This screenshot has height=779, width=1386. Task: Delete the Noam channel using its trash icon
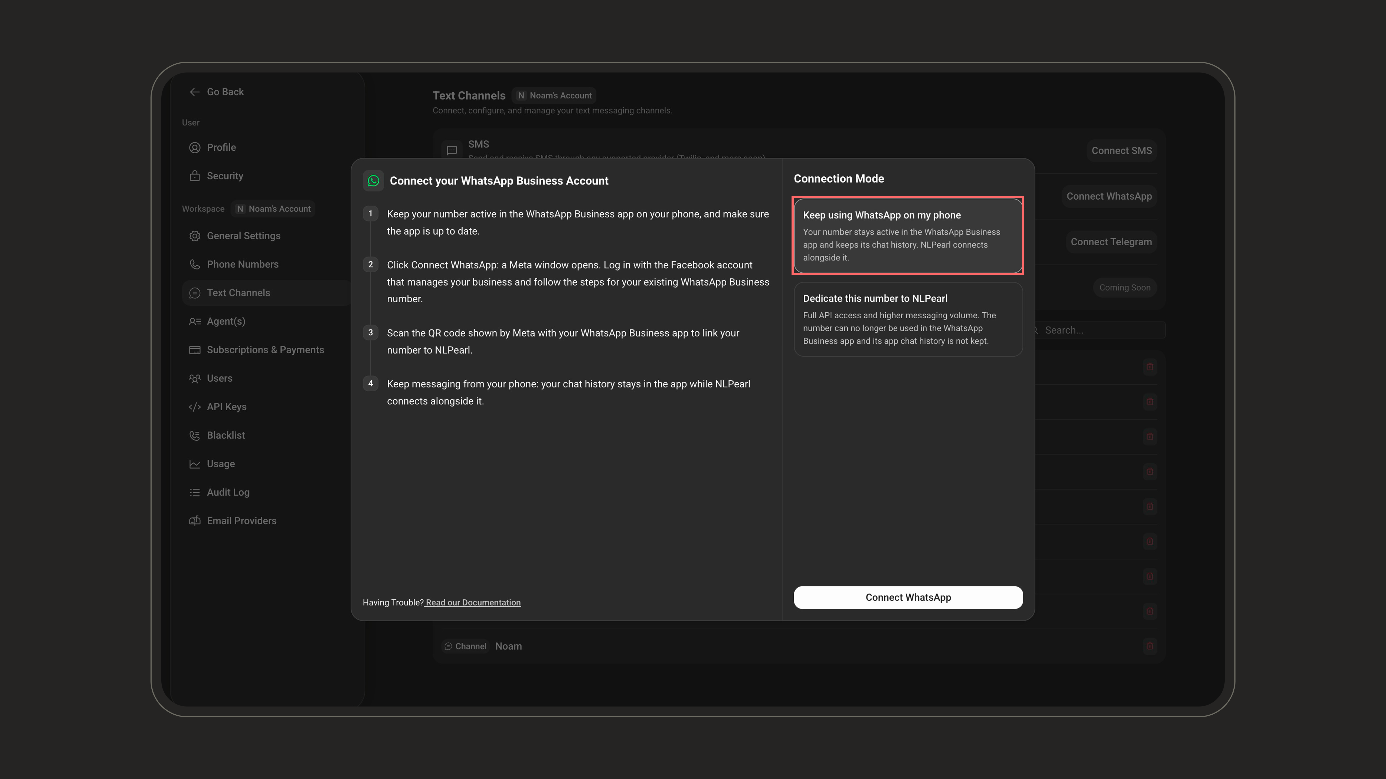point(1150,646)
